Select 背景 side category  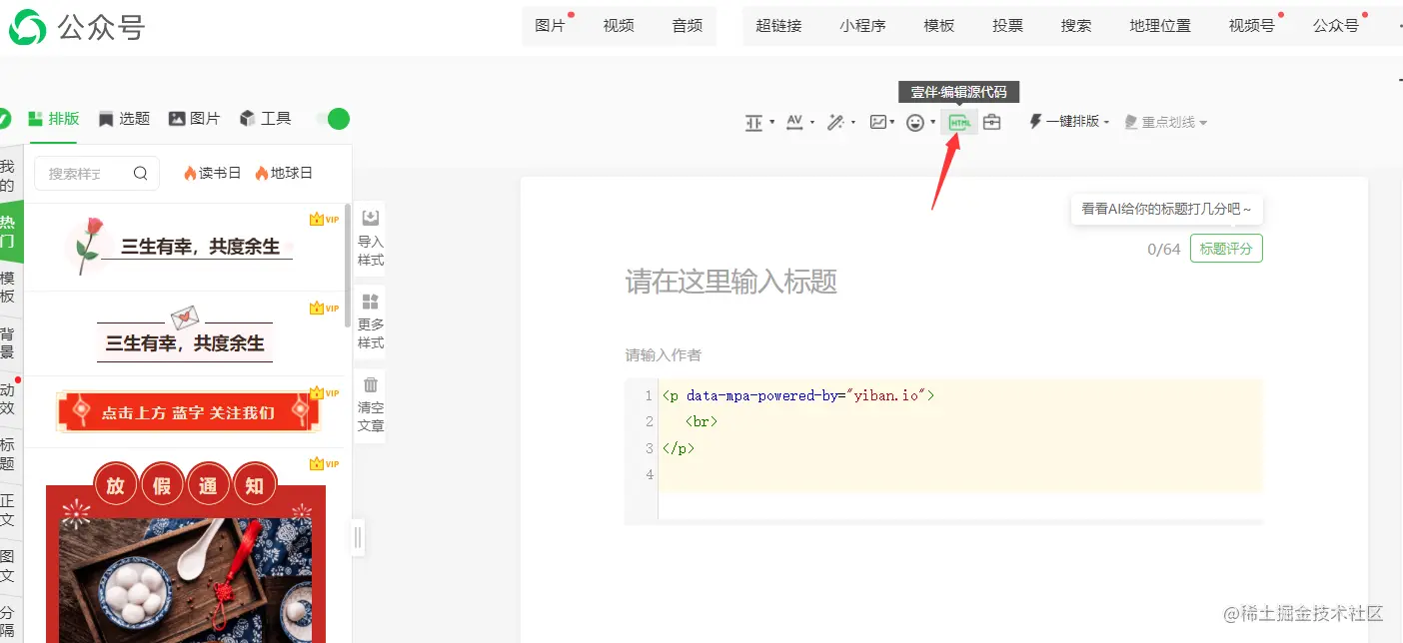coord(8,343)
